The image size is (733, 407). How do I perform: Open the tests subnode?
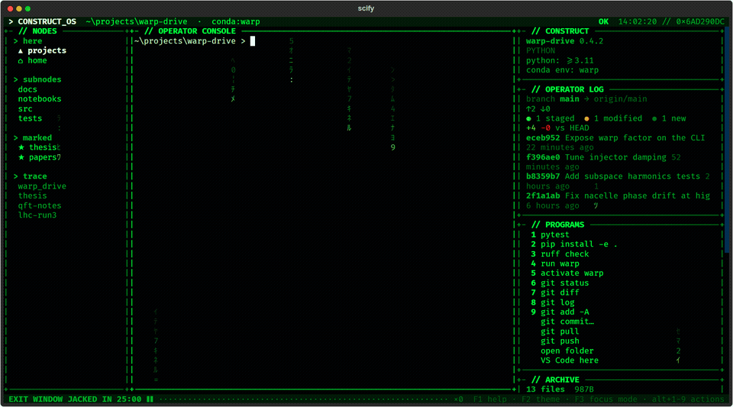(30, 118)
